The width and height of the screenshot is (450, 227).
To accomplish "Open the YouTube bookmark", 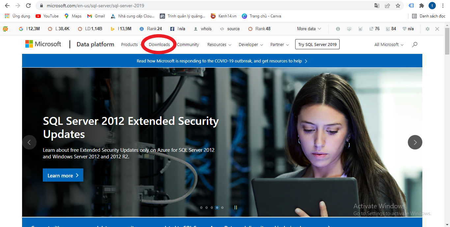I will 47,16.
